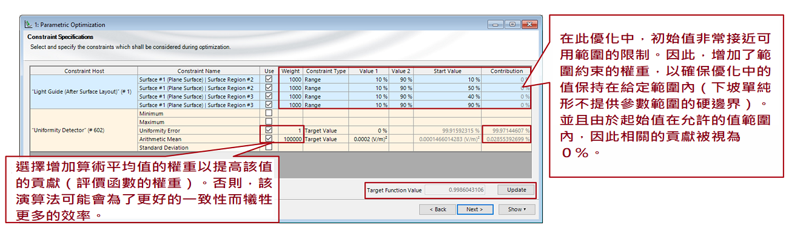Click the 50 % start value cell

click(x=448, y=88)
